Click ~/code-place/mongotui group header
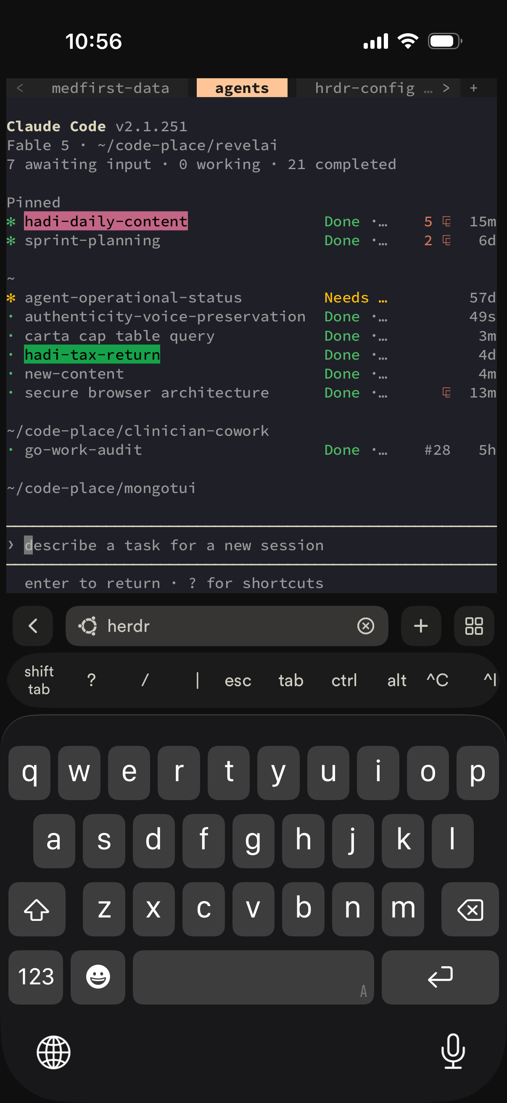 point(101,488)
